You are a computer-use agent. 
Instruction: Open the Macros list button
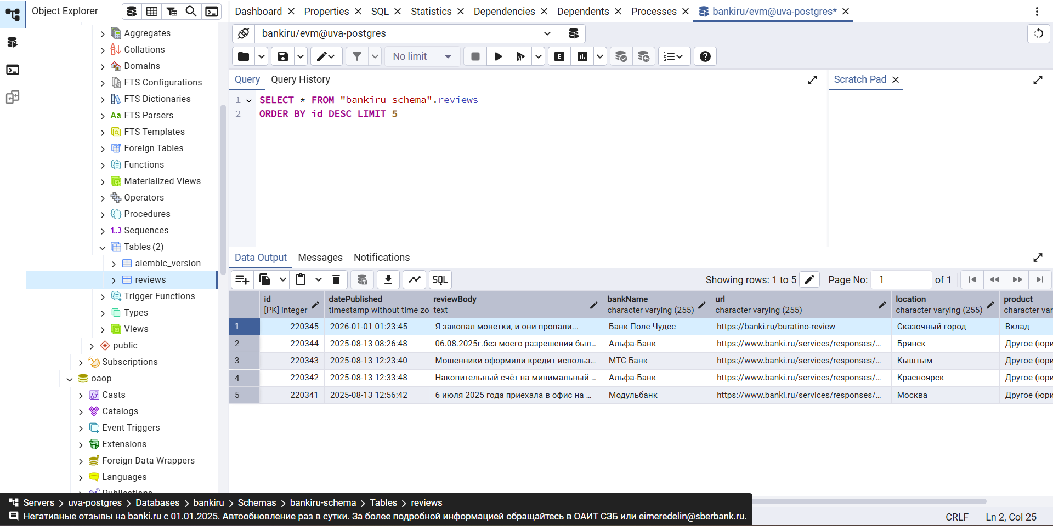pyautogui.click(x=673, y=56)
